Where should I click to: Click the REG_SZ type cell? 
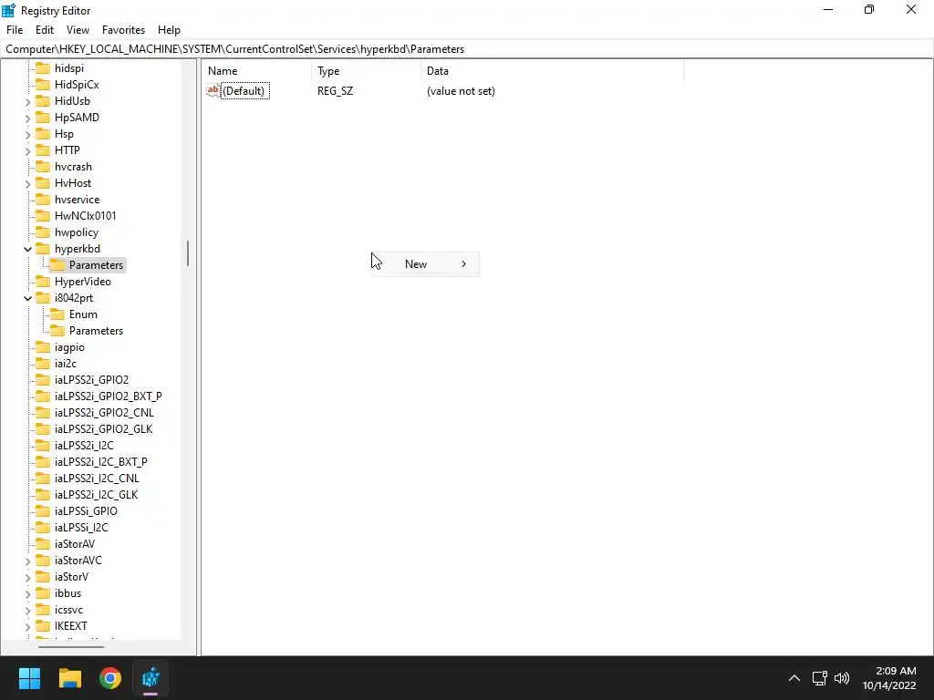coord(335,91)
